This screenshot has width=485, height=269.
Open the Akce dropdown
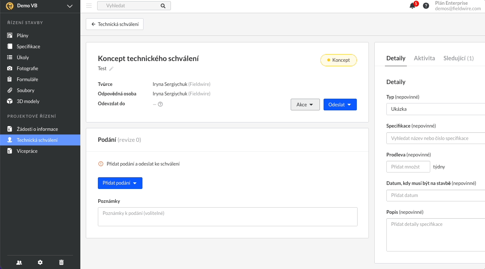(305, 105)
